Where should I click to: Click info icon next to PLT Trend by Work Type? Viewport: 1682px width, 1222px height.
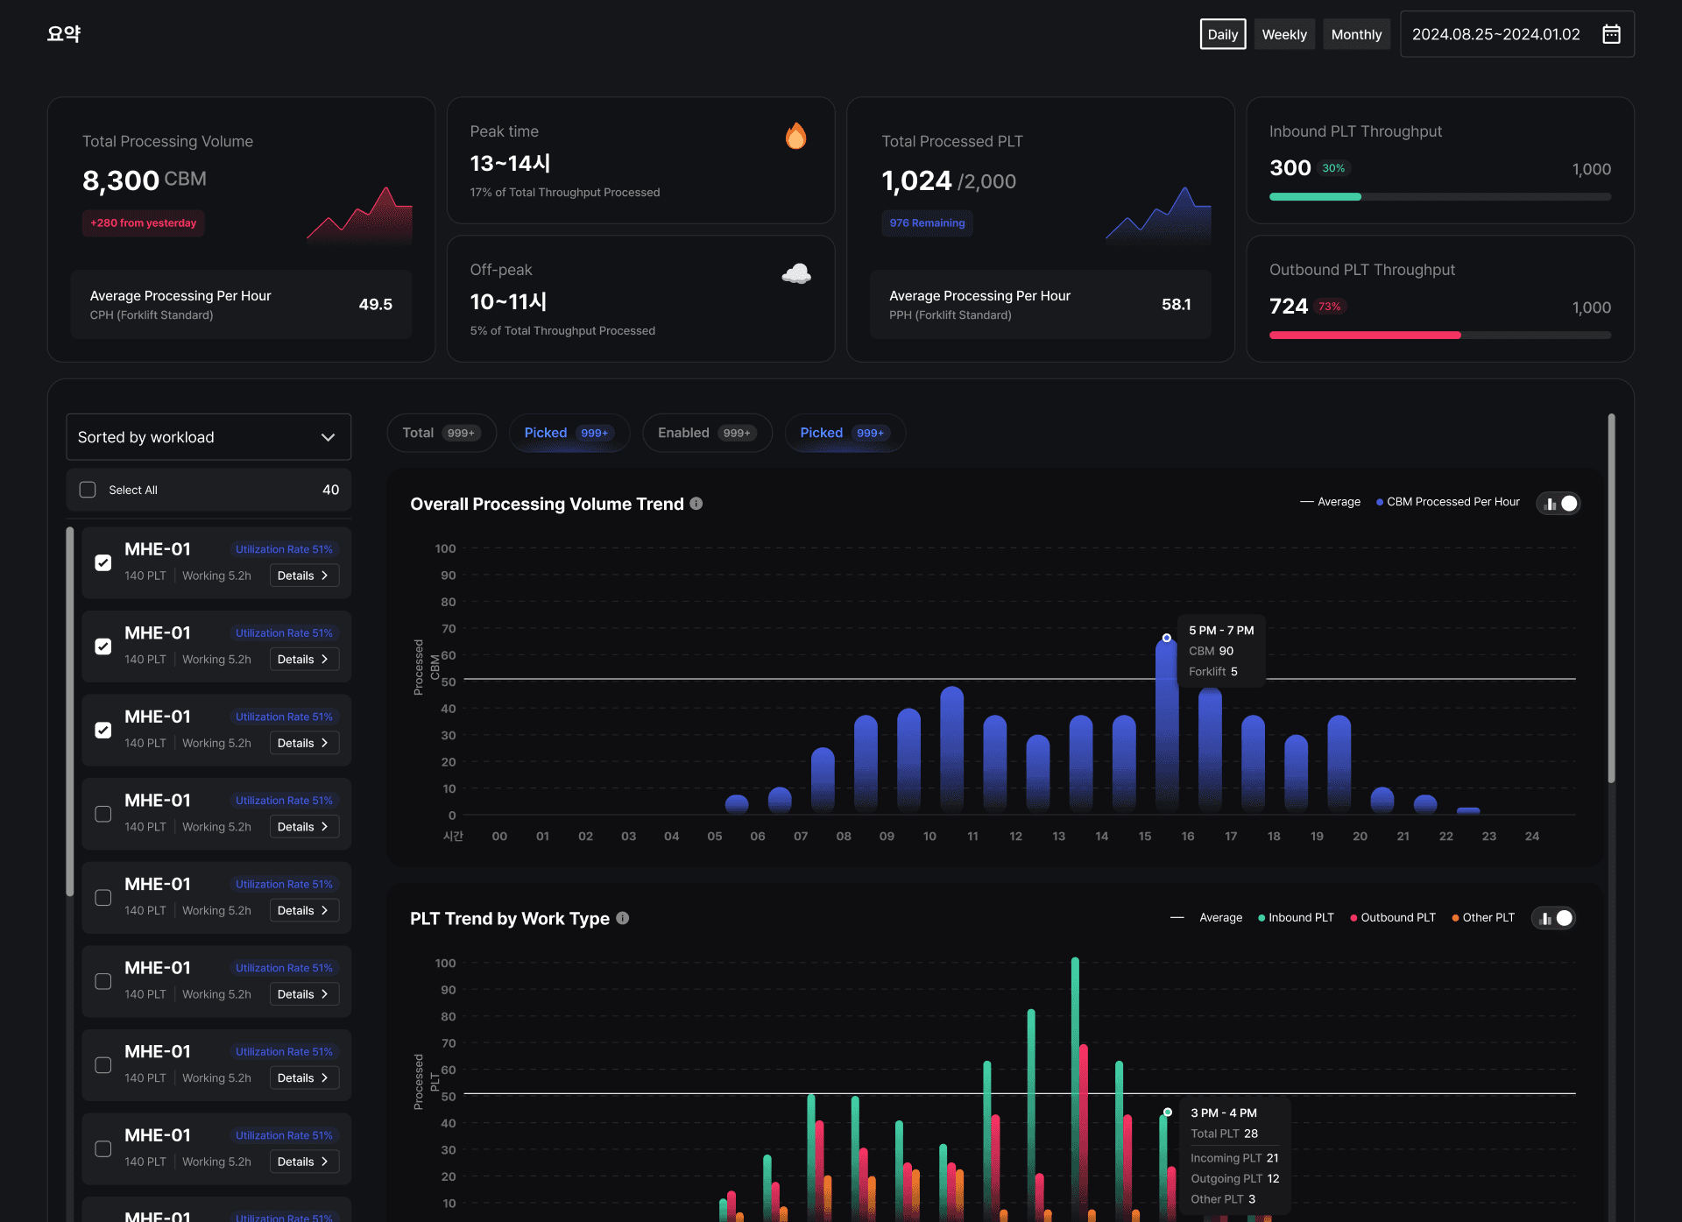pos(623,918)
